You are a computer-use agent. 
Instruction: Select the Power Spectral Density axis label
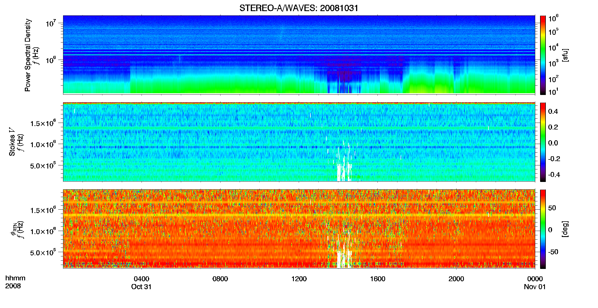pyautogui.click(x=28, y=55)
